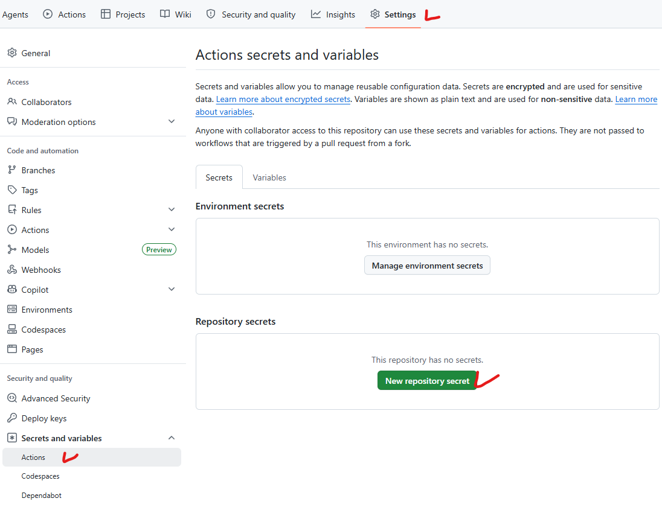Image resolution: width=662 pixels, height=507 pixels.
Task: Open the Wiki tab
Action: (x=176, y=14)
